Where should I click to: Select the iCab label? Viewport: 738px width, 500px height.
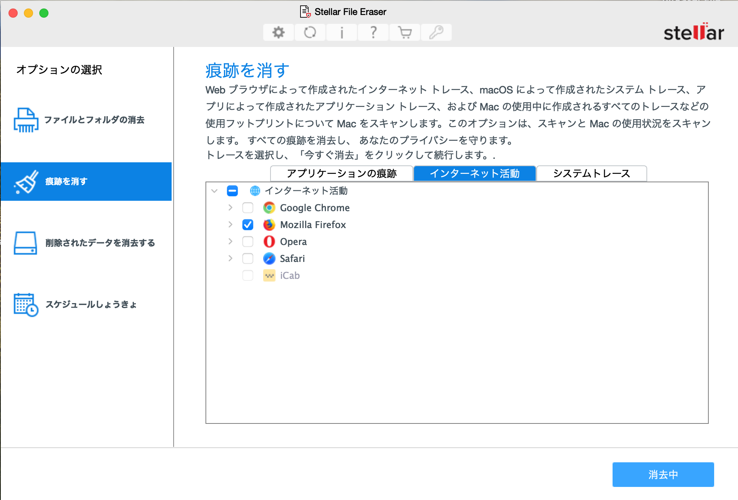(290, 275)
